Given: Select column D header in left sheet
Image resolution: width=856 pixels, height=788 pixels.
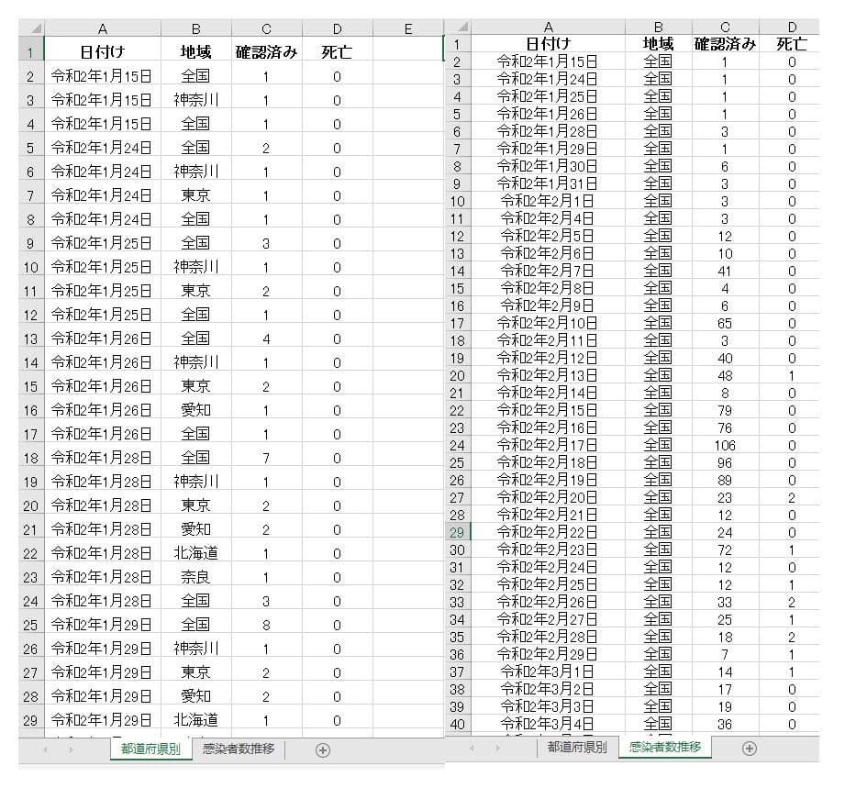Looking at the screenshot, I should 338,28.
